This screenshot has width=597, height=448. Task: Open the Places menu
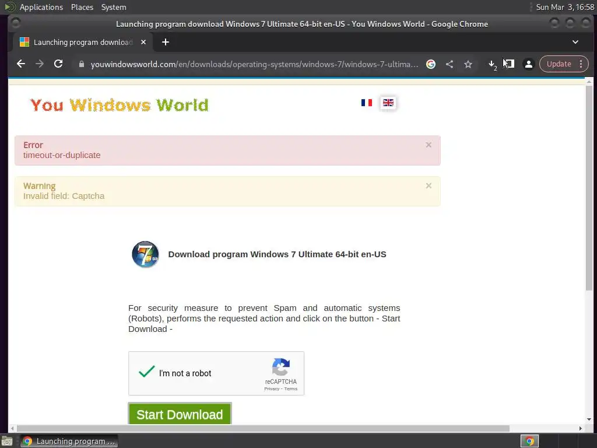point(82,7)
